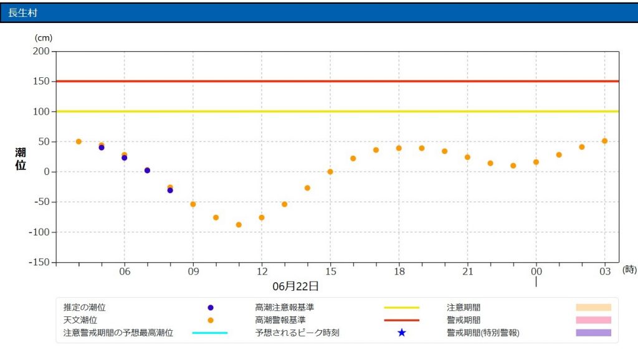
Task: Click the 注意期間 legend label
Action: tap(464, 308)
